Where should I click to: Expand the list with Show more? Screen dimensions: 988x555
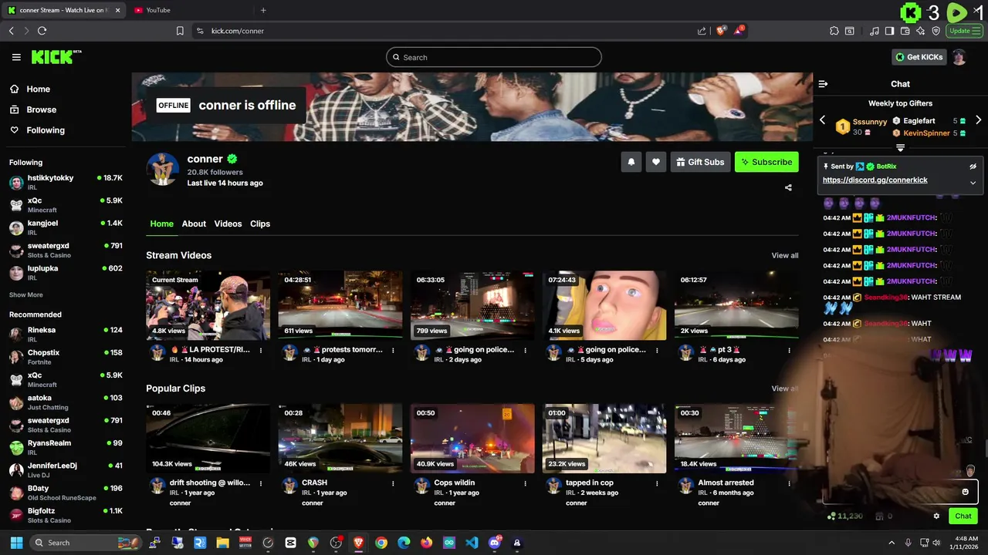[25, 294]
